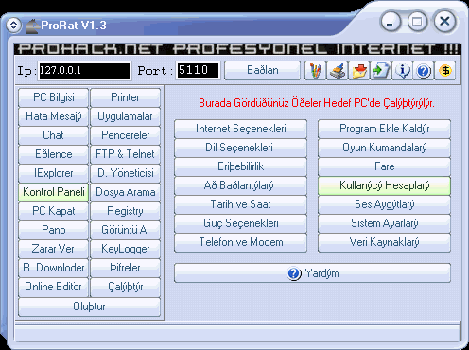
Task: Open Internet Seçenekleri
Action: pos(240,129)
